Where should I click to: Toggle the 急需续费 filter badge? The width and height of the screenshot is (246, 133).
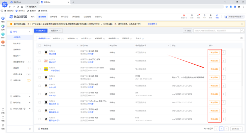point(29,81)
